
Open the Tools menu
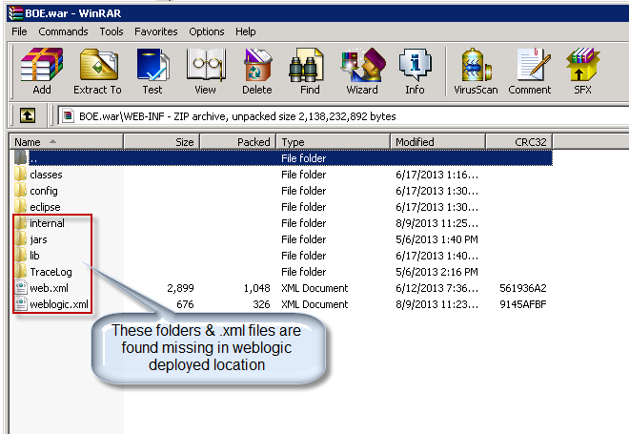pyautogui.click(x=112, y=31)
